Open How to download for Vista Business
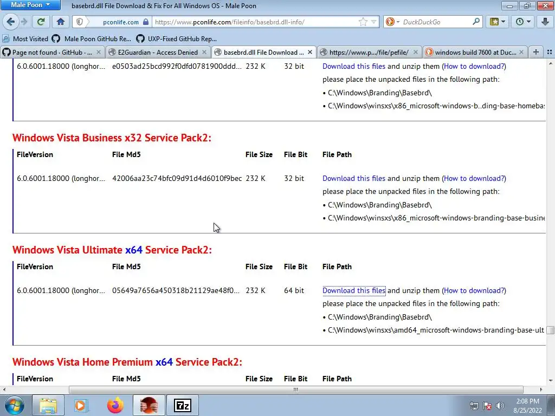555x416 pixels. [474, 178]
